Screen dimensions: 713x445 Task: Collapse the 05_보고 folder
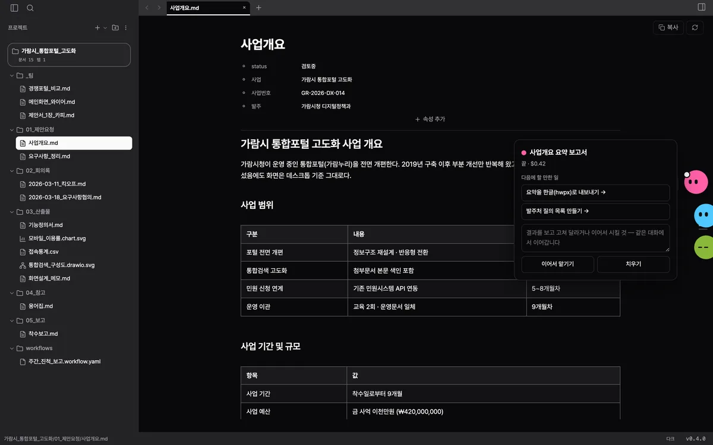click(12, 320)
